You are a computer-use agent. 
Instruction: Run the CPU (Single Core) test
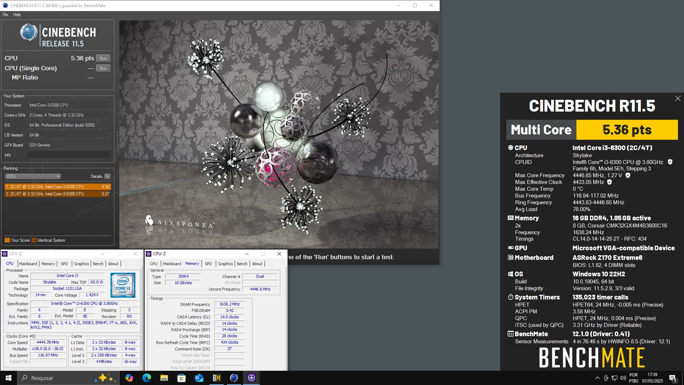(x=103, y=68)
